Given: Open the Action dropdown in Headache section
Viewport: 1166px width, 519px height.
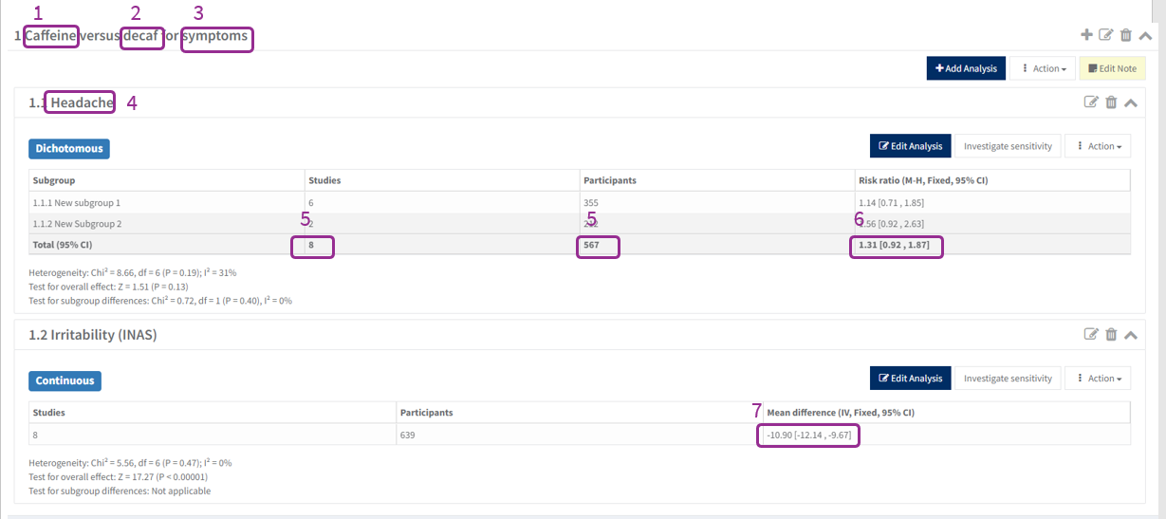Looking at the screenshot, I should pyautogui.click(x=1097, y=146).
